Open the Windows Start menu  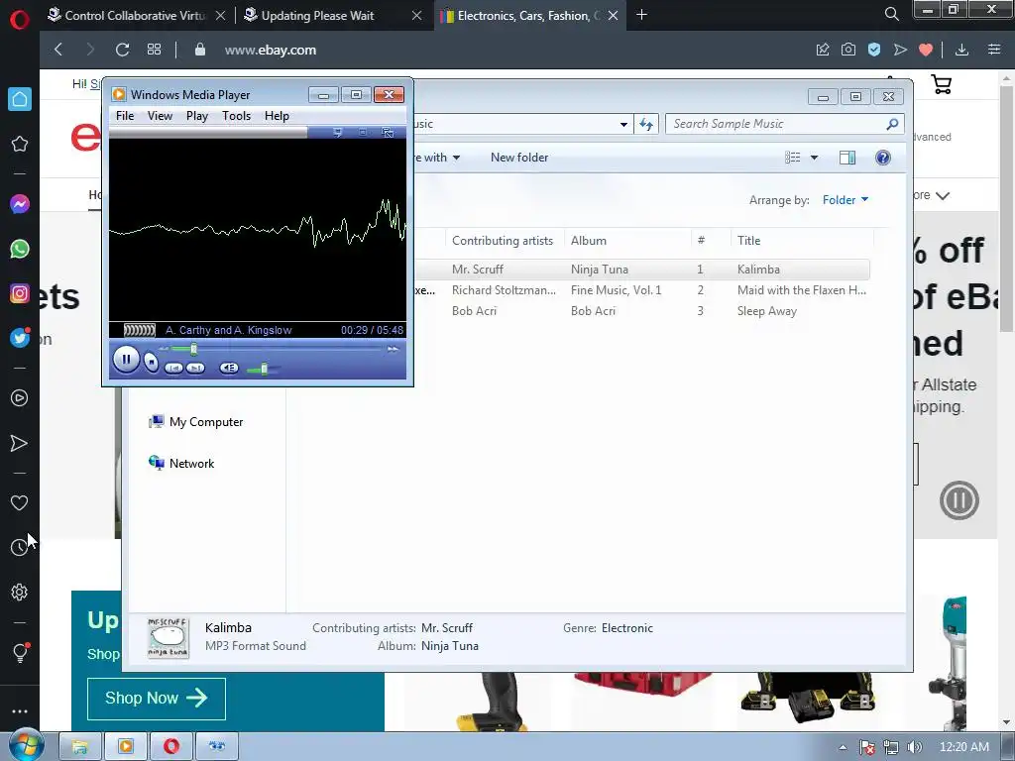coord(26,746)
